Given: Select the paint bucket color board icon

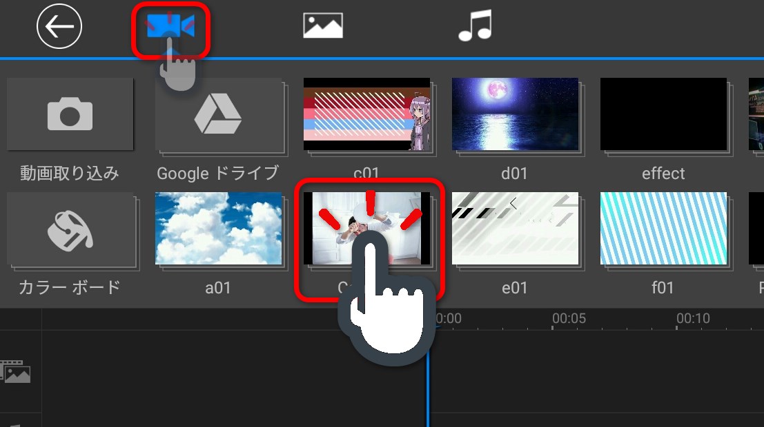Looking at the screenshot, I should 70,229.
